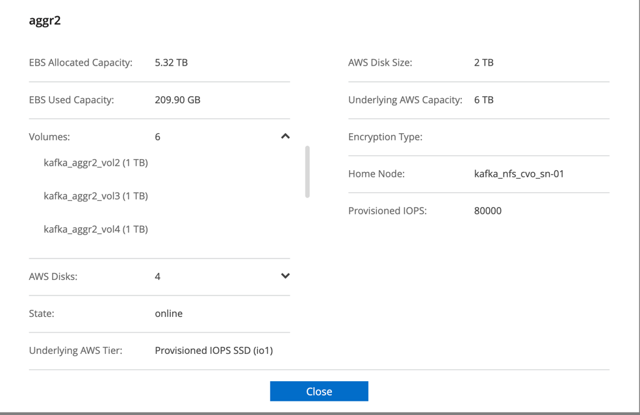Expand the AWS Disks section

pos(285,276)
